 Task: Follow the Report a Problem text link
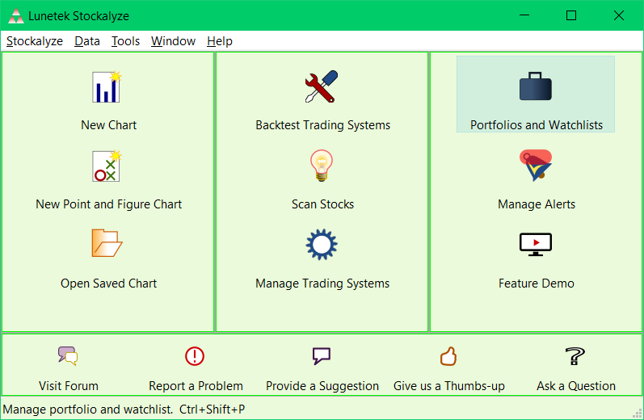[x=196, y=386]
